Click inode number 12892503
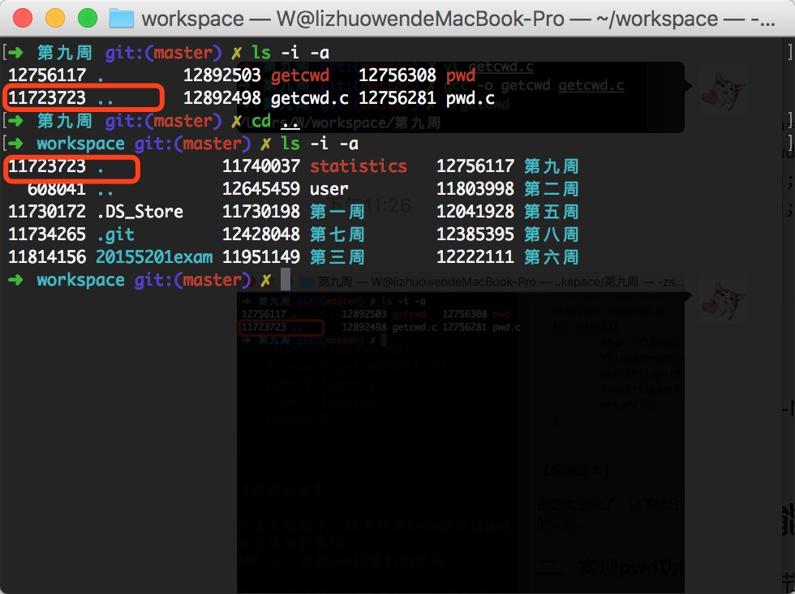This screenshot has width=795, height=594. 222,75
